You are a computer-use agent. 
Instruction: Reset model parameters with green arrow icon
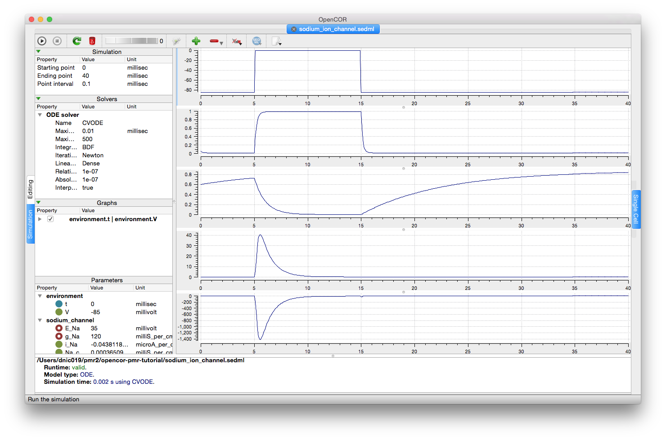tap(77, 41)
